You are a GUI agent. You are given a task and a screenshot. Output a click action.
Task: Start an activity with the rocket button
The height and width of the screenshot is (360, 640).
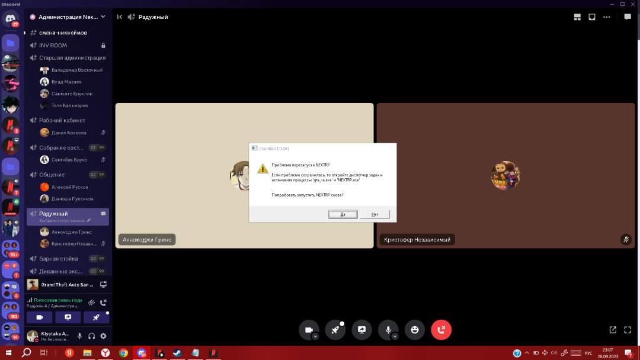[335, 329]
